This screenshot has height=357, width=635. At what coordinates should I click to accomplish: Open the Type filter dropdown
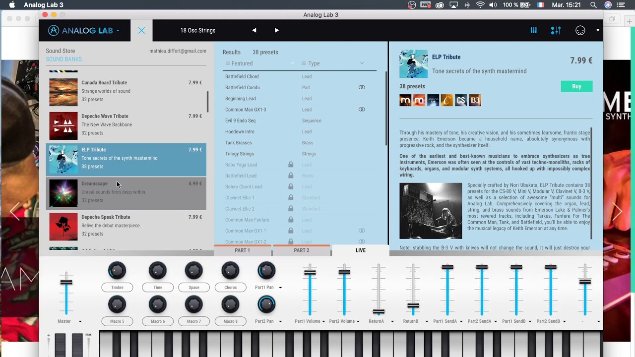[333, 63]
